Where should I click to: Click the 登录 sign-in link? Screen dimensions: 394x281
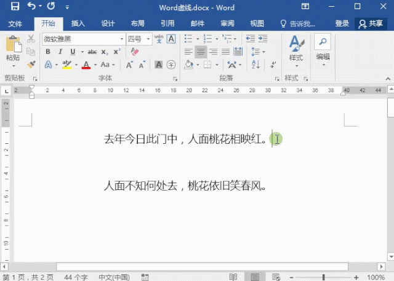(x=342, y=23)
